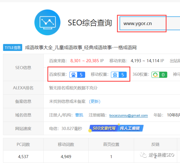Click the domain age 10年8月 value
180x163 pixels.
[174, 115]
